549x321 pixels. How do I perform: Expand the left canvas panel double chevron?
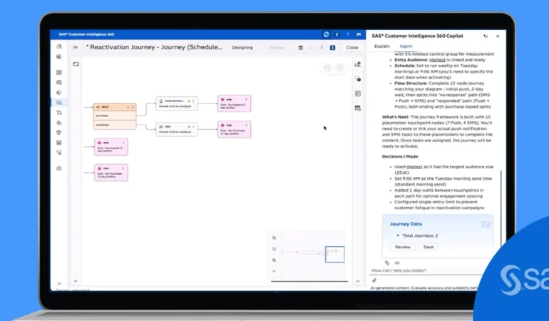(76, 281)
